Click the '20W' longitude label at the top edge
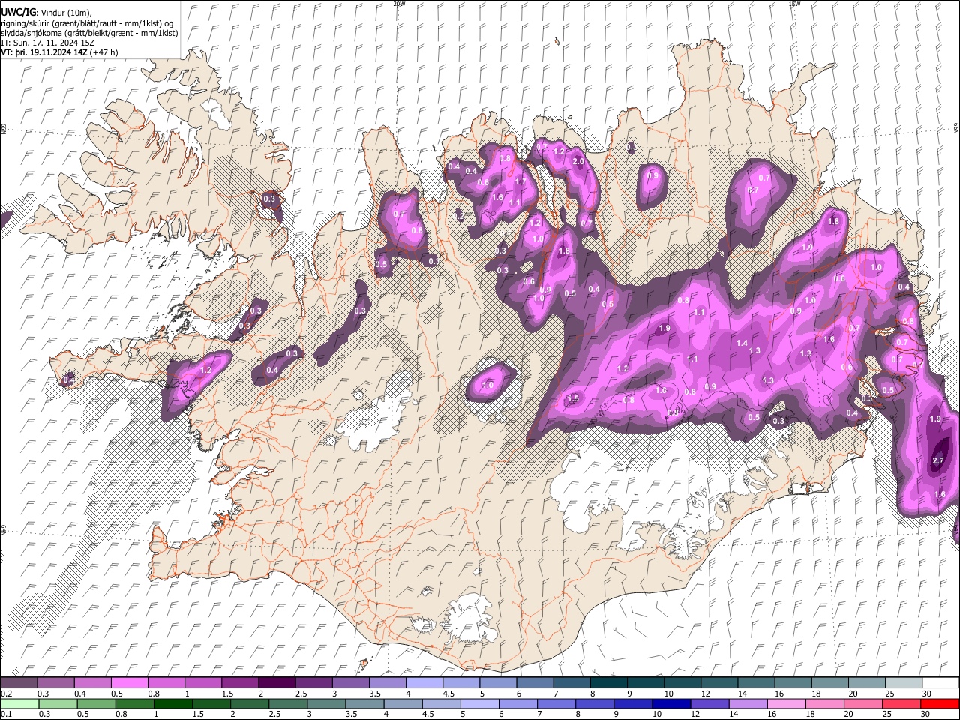 (x=400, y=4)
